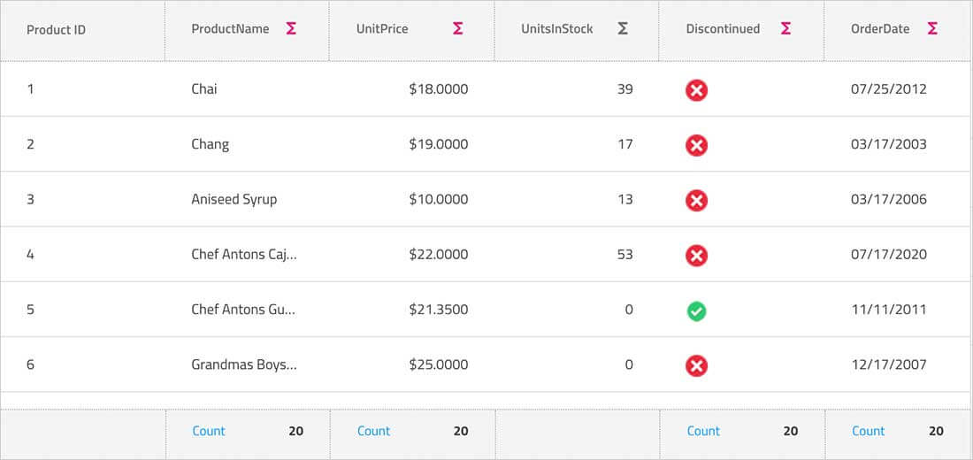Select the 07/25/2012 order date cell
Image resolution: width=973 pixels, height=460 pixels.
[x=888, y=88]
